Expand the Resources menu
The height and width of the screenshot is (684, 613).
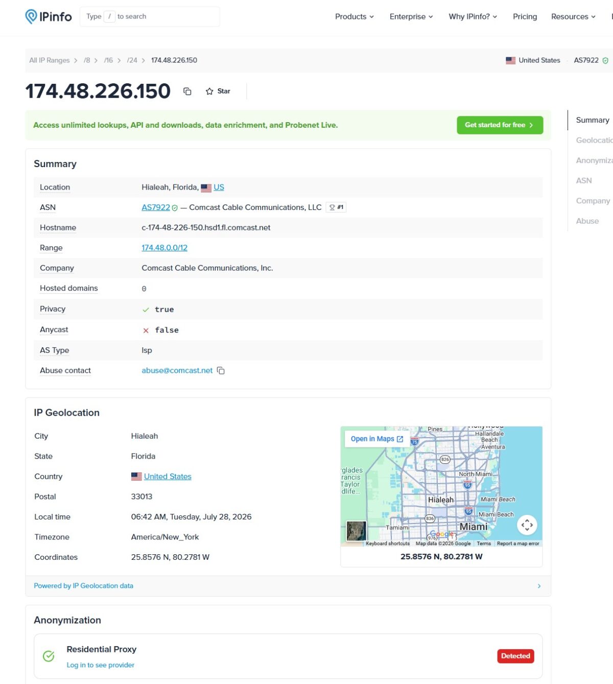click(573, 17)
